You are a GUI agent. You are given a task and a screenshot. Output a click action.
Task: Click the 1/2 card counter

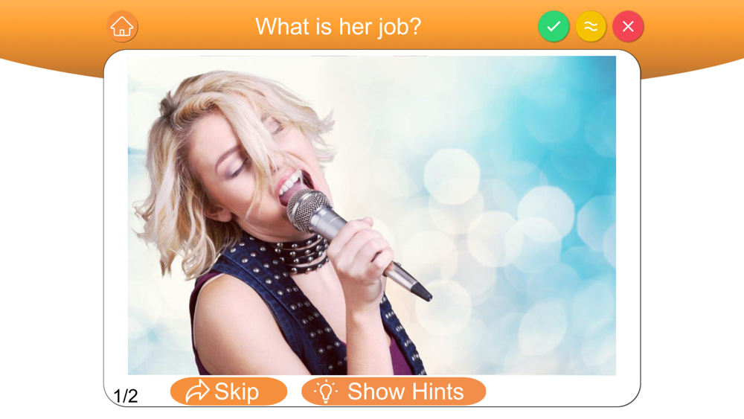coord(126,396)
